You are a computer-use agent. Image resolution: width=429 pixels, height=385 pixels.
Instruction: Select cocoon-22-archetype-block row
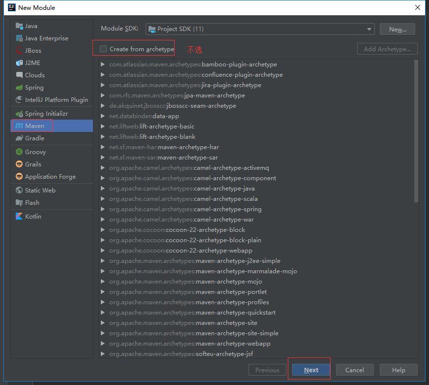[x=257, y=230]
